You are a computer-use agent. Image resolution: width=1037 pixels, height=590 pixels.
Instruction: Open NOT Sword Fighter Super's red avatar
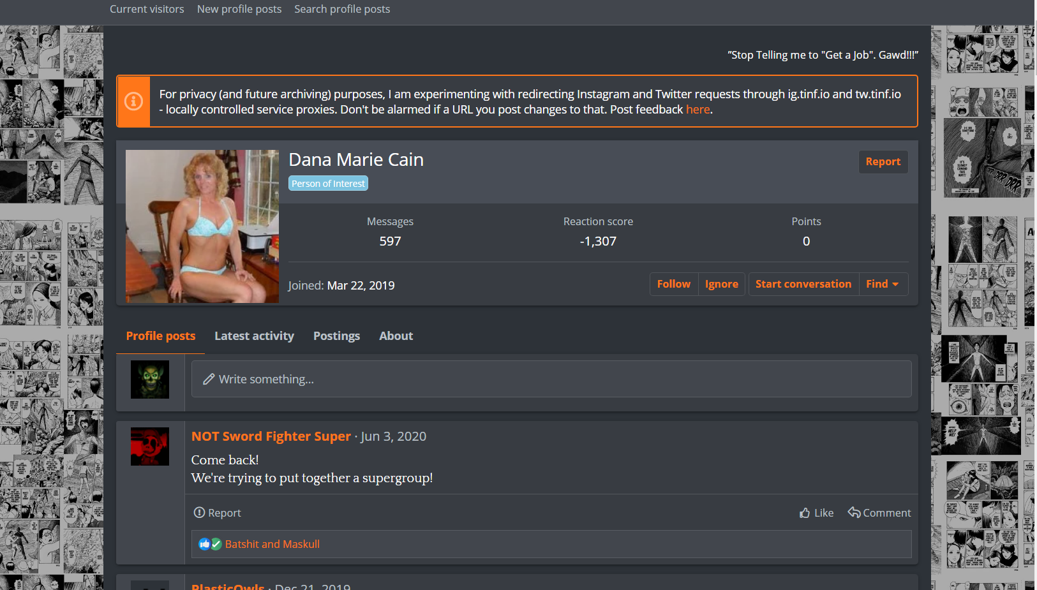click(150, 446)
